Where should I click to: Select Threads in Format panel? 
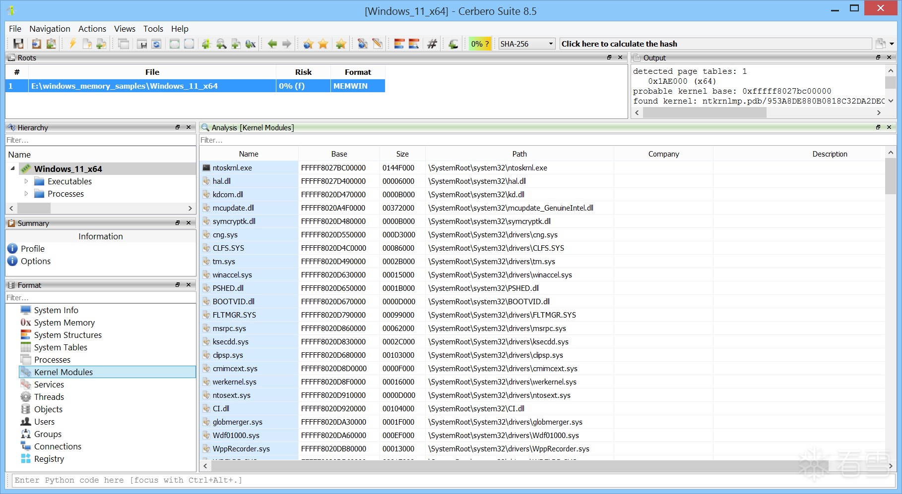click(49, 397)
